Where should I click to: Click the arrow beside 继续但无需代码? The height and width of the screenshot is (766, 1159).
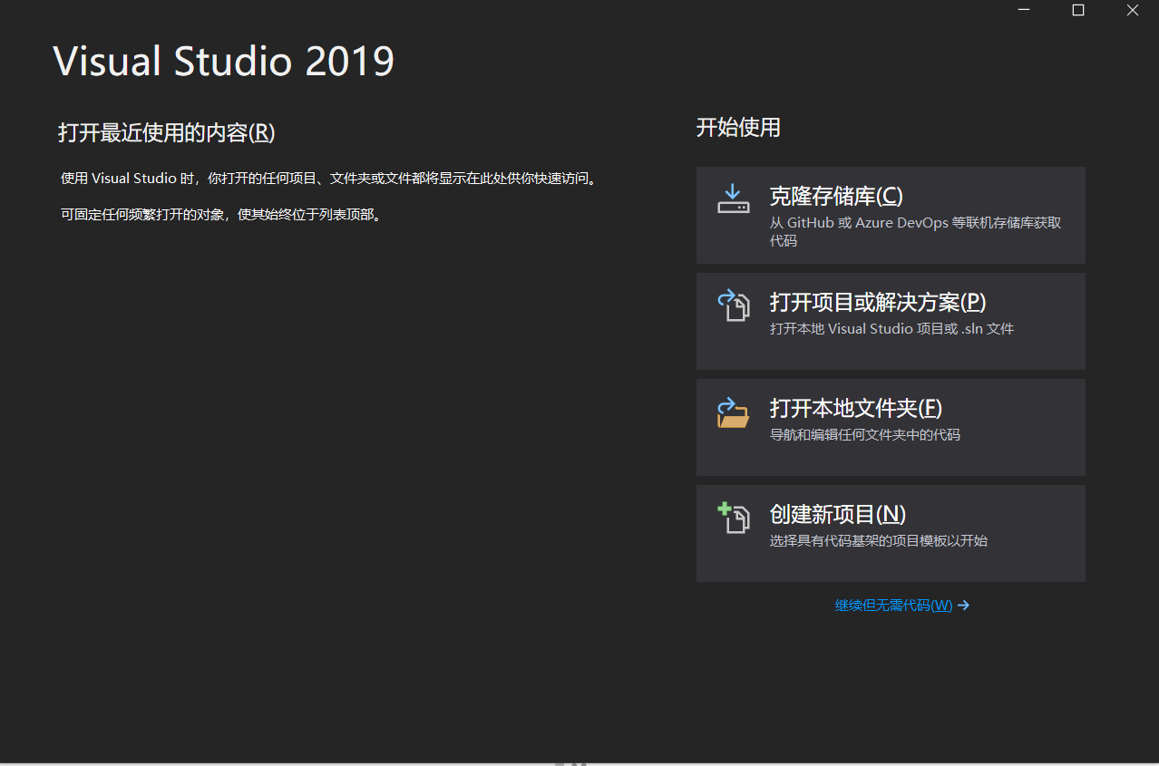click(x=963, y=606)
